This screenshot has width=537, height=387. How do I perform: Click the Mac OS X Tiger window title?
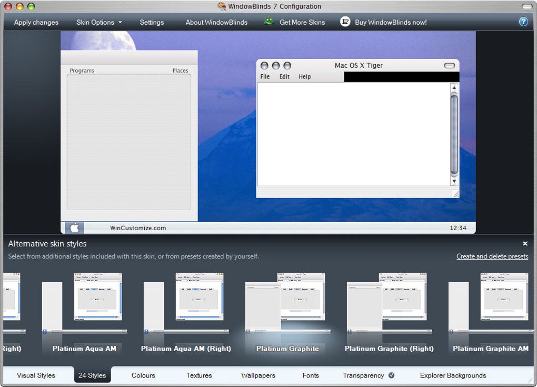(359, 65)
